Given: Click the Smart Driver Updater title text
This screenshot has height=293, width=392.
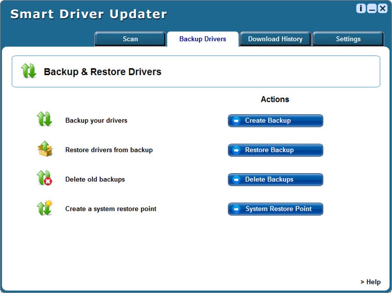Looking at the screenshot, I should 88,14.
